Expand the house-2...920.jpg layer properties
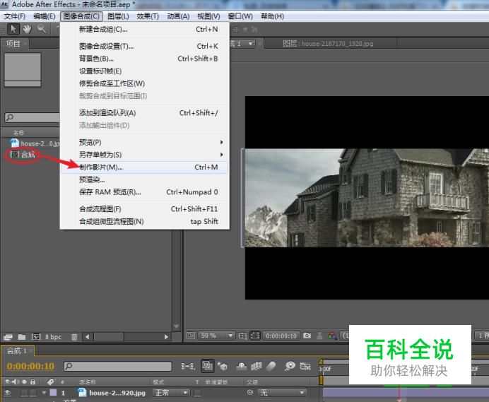The width and height of the screenshot is (489, 402). pos(44,393)
